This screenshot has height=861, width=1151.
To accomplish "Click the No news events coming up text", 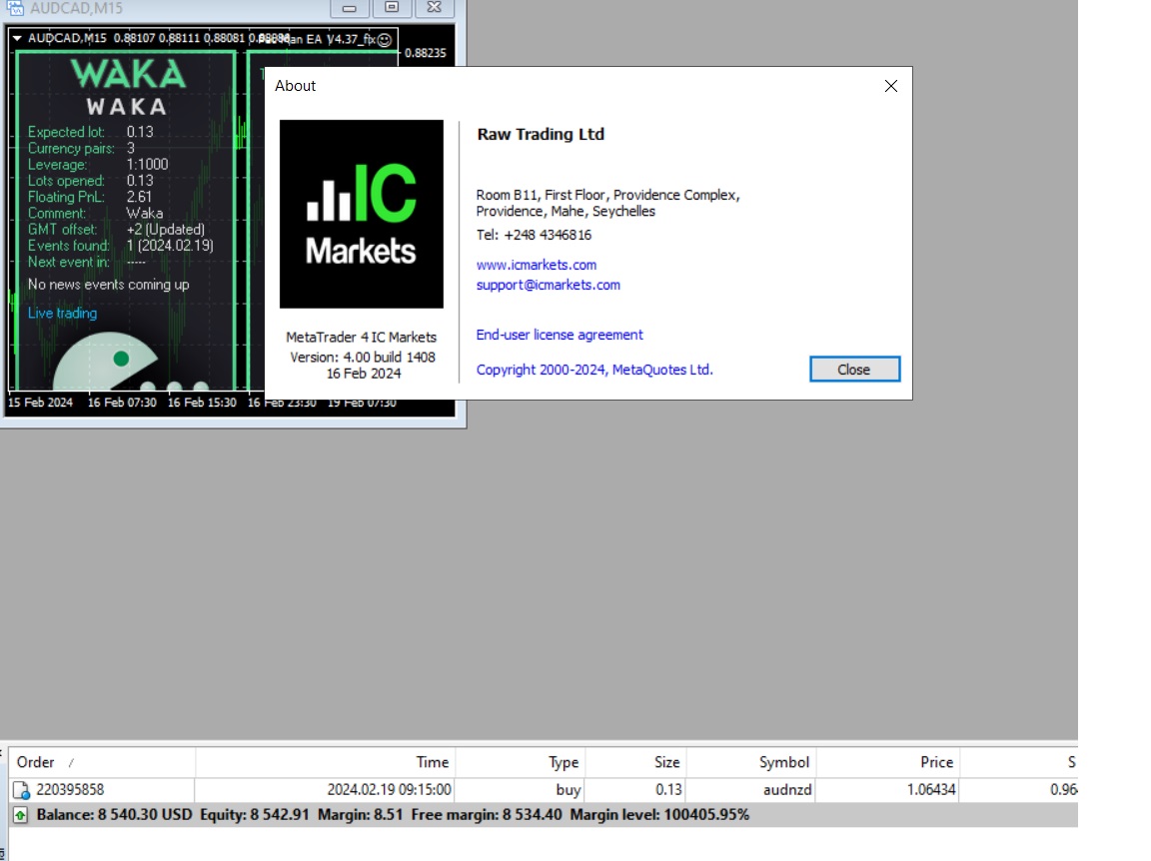I will (109, 285).
